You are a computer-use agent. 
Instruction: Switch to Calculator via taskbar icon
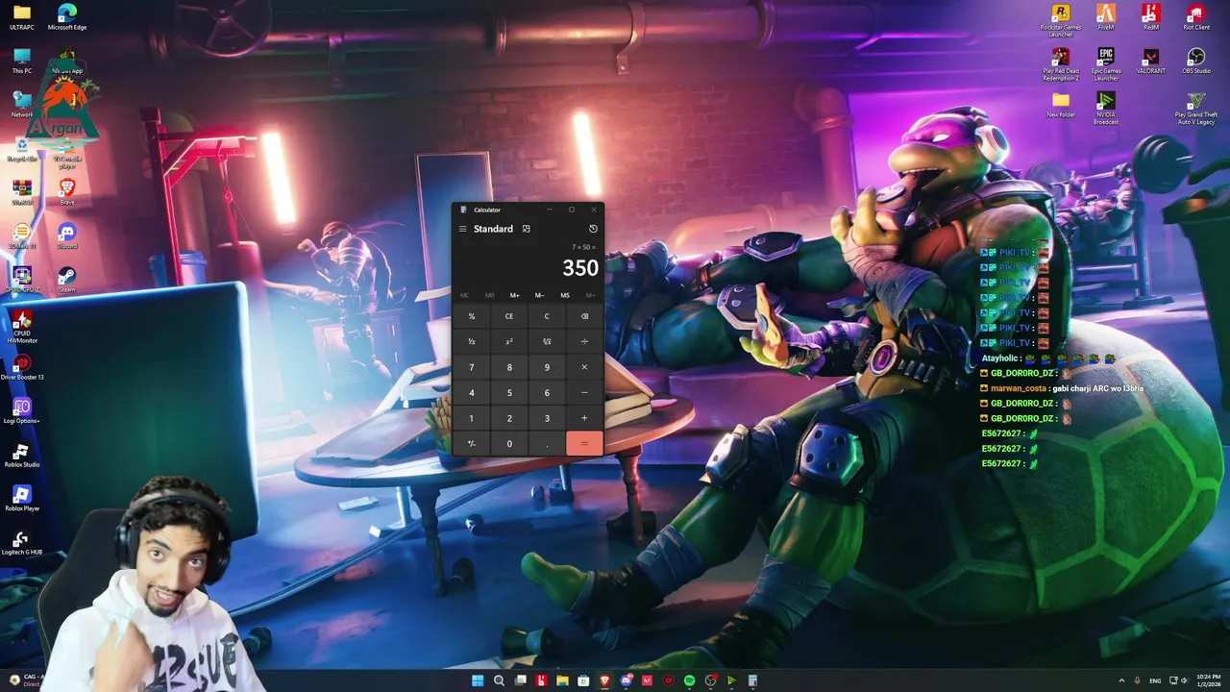(752, 680)
